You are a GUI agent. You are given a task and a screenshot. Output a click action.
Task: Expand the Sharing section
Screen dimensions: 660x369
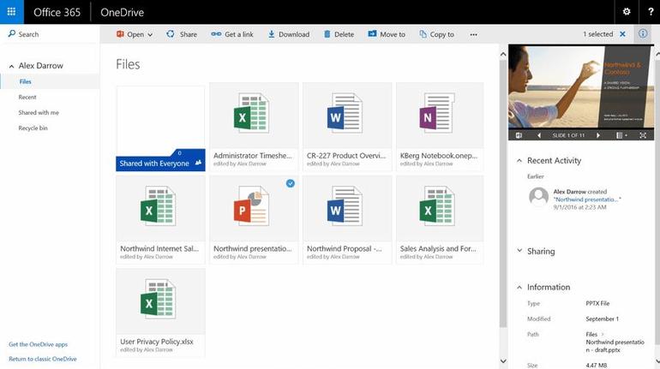tap(519, 251)
